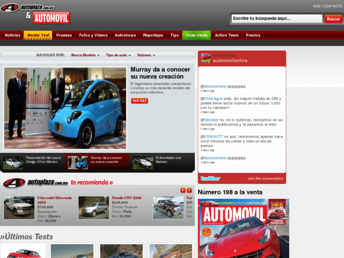The image size is (344, 258).
Task: Open the automovilonline Twitter avatar
Action: point(206,58)
